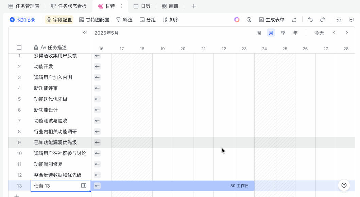Screen dimensions: 360x197
Task: Click locate arrow for 任务 13 row
Action: tap(97, 186)
